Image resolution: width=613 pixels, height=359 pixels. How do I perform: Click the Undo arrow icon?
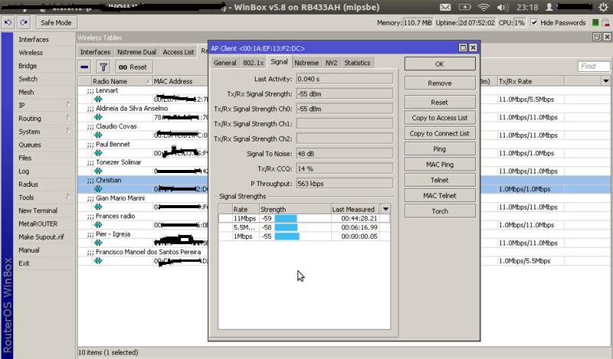pyautogui.click(x=8, y=23)
